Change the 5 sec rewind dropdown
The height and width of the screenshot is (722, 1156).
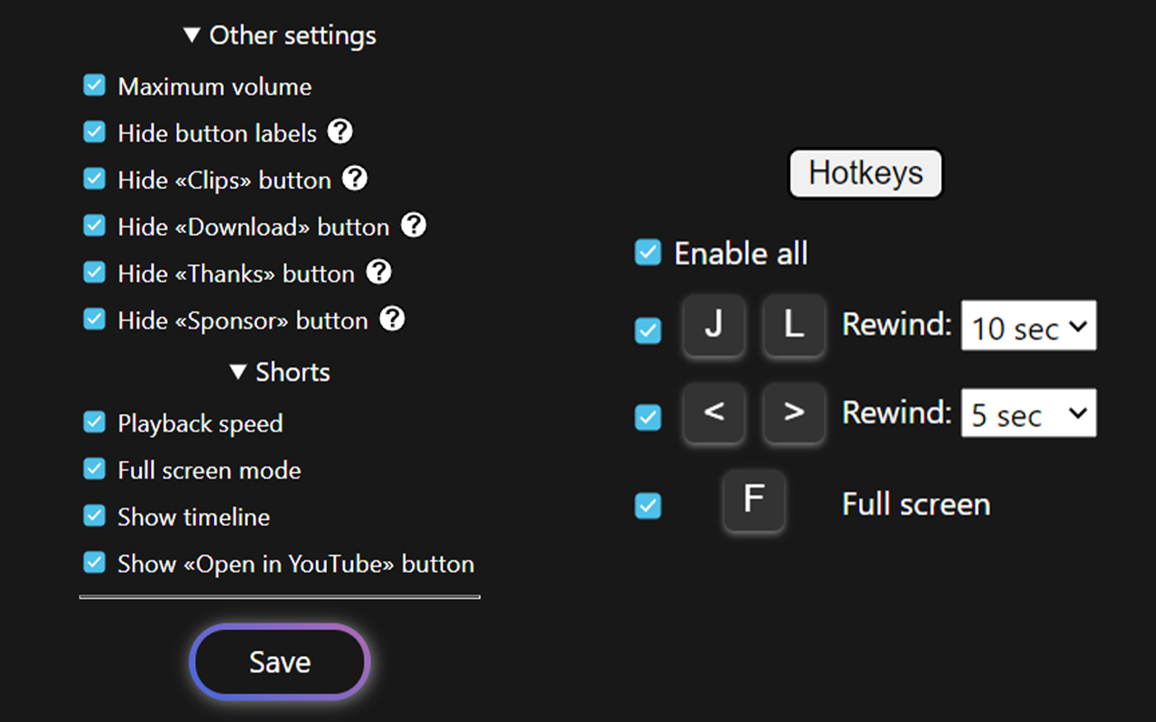1028,412
